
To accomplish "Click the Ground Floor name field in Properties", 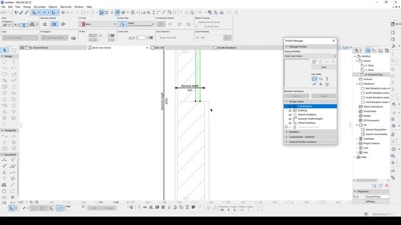I will [377, 197].
